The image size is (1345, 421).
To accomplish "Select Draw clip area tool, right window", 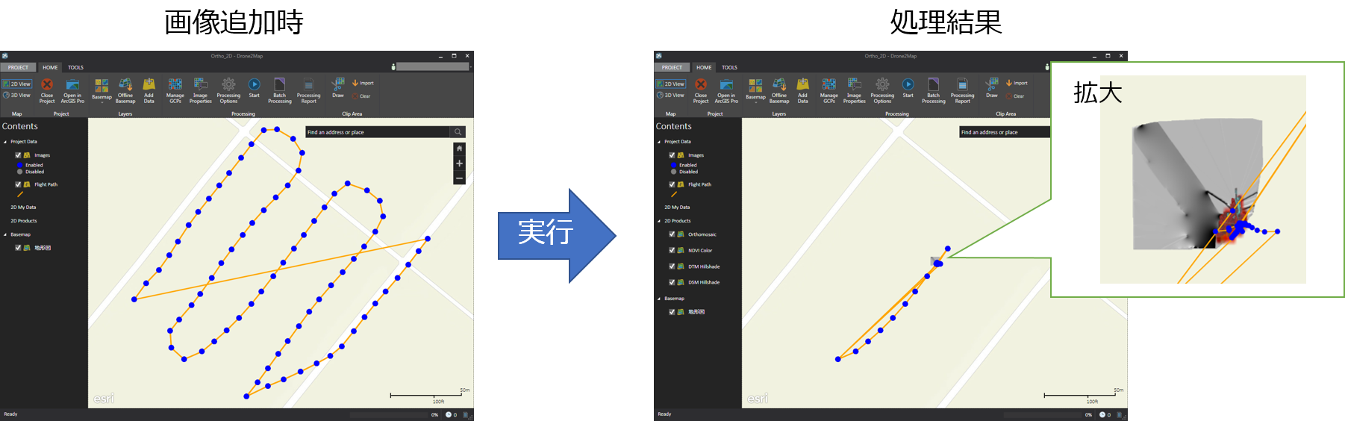I will point(992,88).
